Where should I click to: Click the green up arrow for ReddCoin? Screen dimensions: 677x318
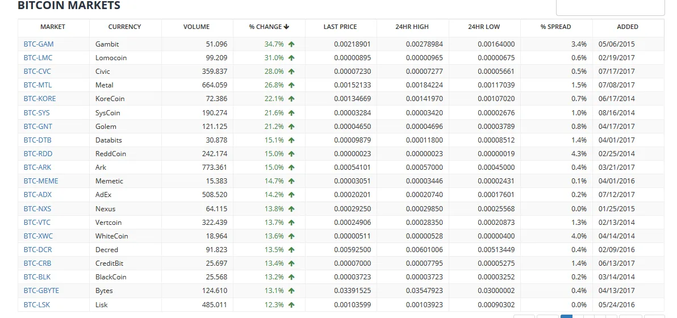[x=291, y=154]
